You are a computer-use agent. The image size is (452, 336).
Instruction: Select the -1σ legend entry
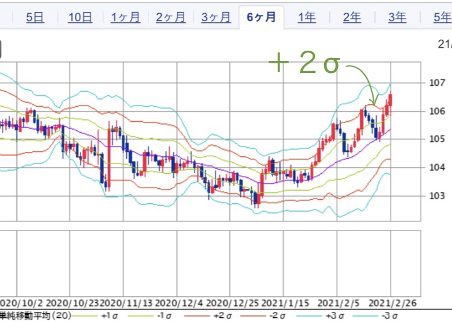pyautogui.click(x=164, y=315)
